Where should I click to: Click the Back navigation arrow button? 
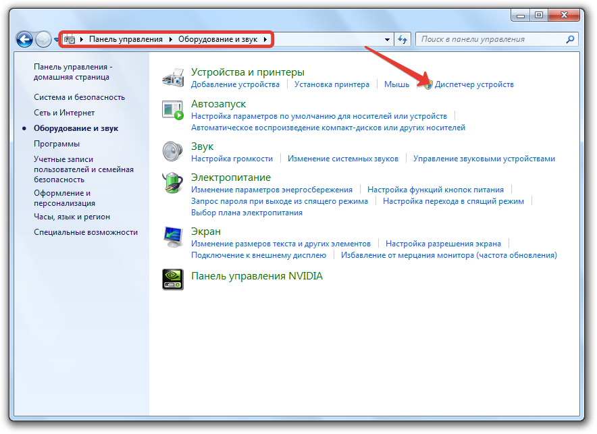click(x=24, y=40)
